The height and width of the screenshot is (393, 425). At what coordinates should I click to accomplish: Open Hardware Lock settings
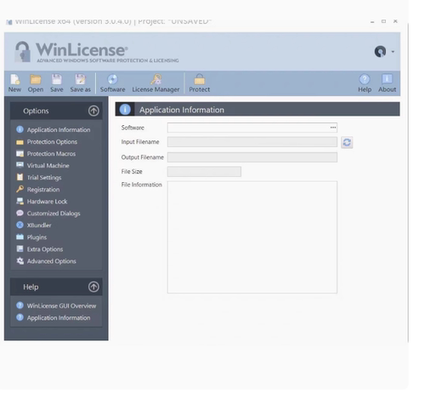click(x=42, y=202)
